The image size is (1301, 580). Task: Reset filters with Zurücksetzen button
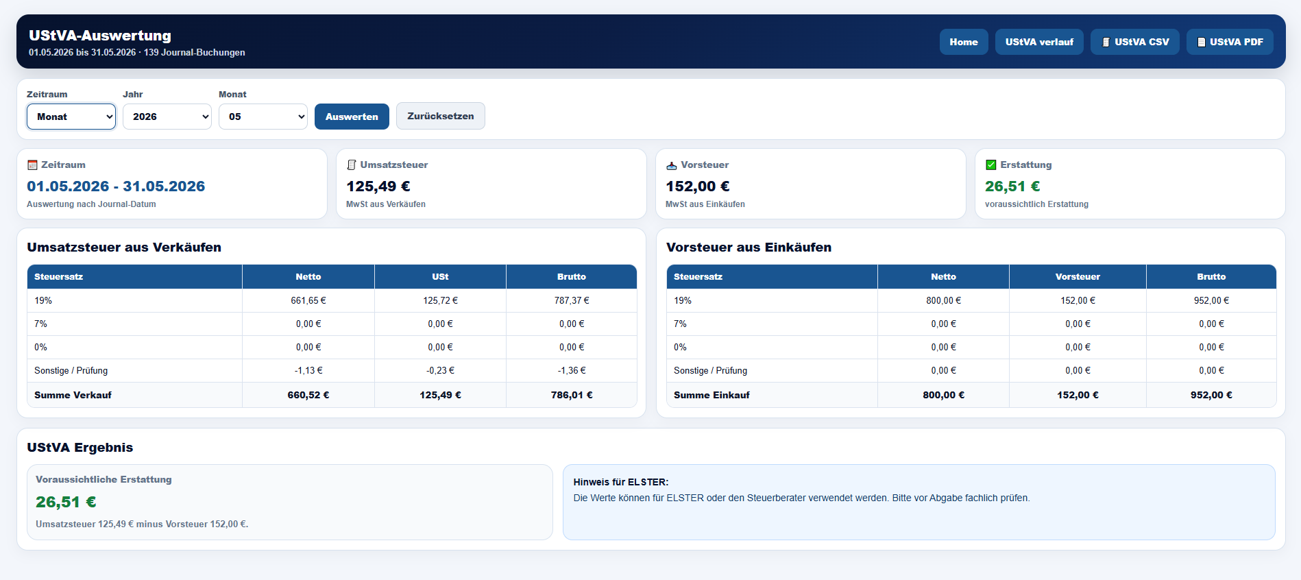(441, 116)
